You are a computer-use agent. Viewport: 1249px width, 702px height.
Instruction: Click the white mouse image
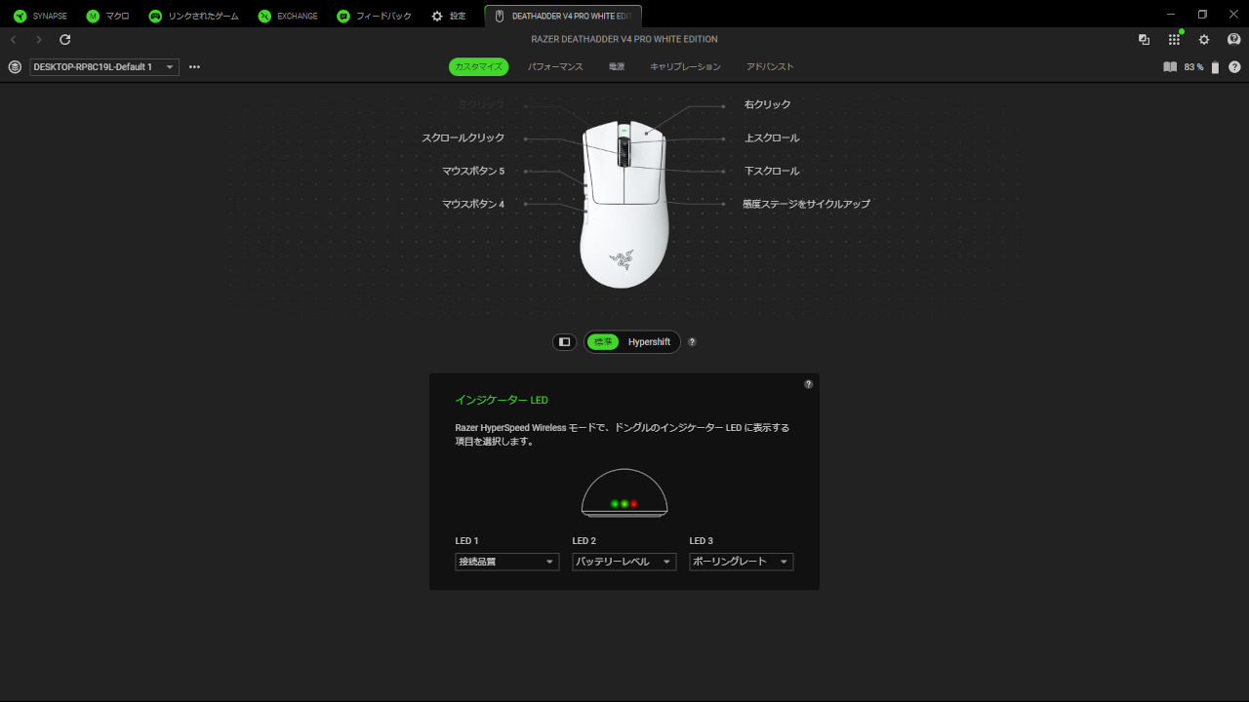click(x=624, y=205)
